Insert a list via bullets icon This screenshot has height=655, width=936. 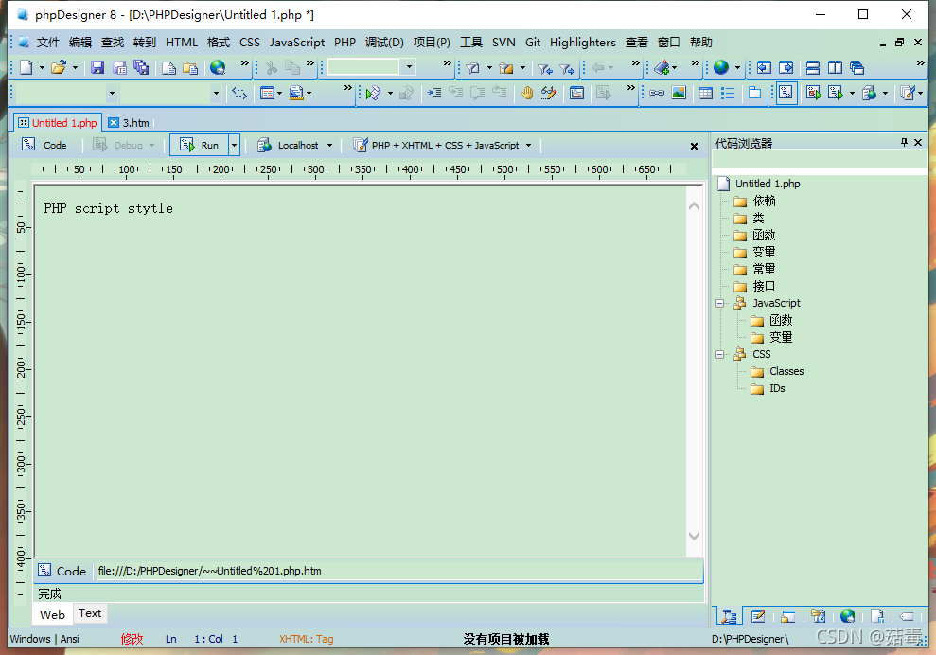pos(728,93)
